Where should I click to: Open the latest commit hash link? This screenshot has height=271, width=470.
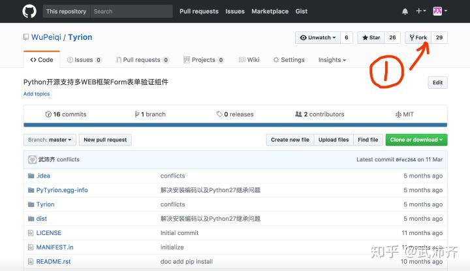tap(406, 160)
